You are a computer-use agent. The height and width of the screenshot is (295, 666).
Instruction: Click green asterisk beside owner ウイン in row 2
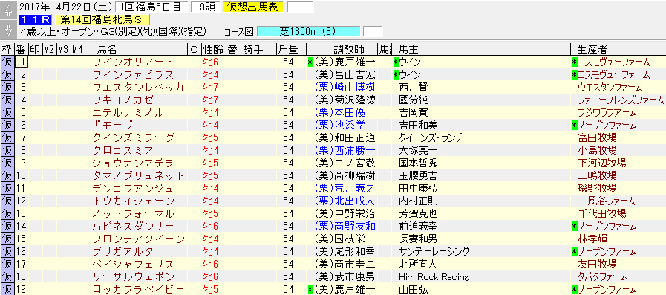(396, 75)
